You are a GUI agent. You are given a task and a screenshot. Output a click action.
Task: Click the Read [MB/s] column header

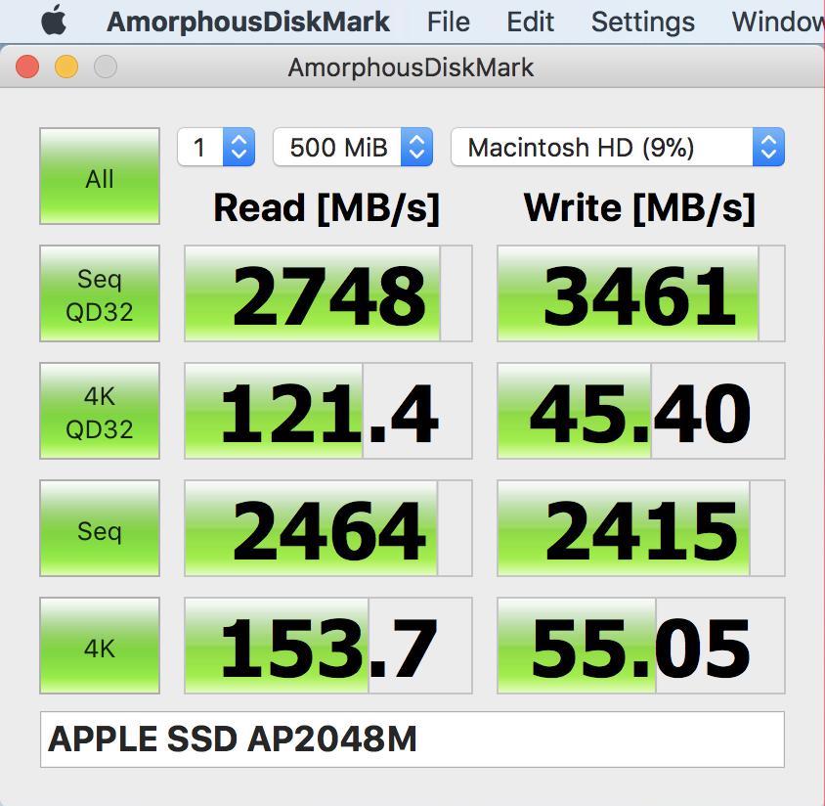tap(326, 208)
